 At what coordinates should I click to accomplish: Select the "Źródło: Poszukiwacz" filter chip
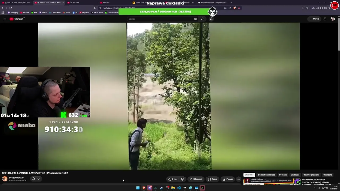(266, 175)
